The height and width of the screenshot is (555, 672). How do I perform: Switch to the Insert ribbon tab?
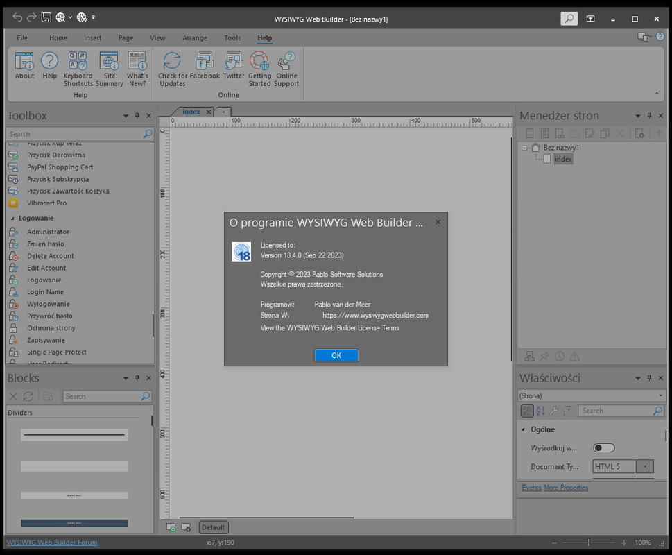pos(92,37)
